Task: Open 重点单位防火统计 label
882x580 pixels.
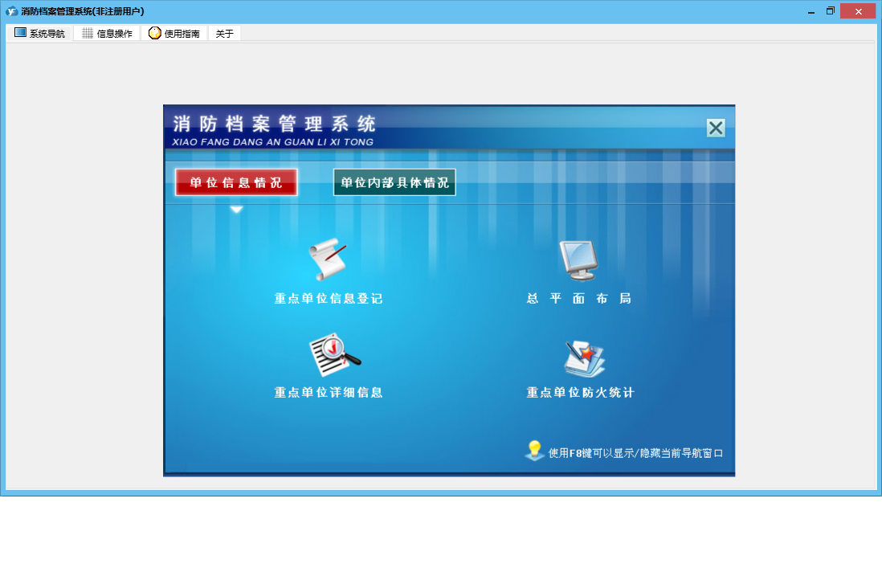Action: coord(581,393)
